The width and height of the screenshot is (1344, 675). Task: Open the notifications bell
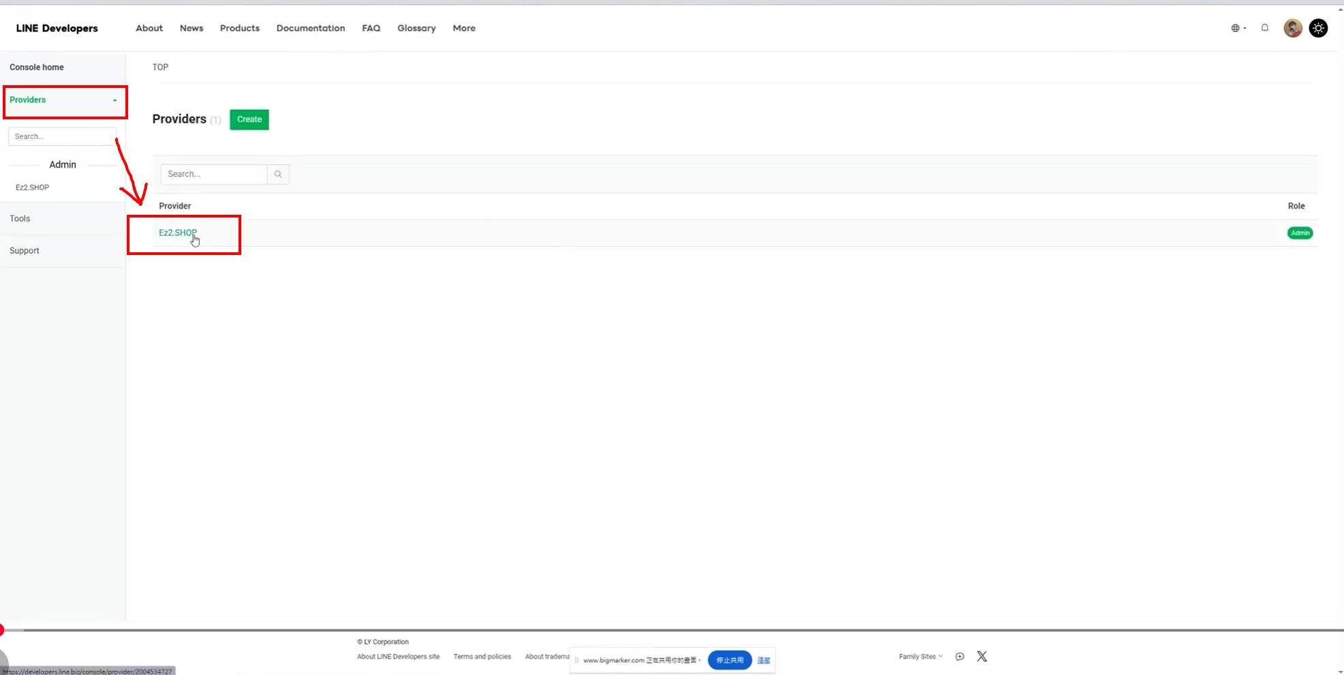pos(1265,28)
